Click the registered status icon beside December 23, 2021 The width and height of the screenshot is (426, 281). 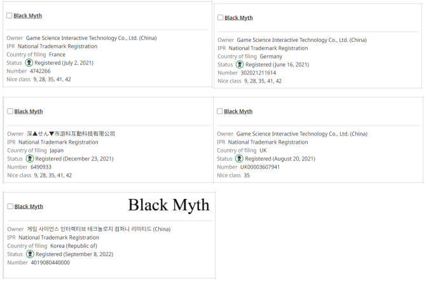30,158
